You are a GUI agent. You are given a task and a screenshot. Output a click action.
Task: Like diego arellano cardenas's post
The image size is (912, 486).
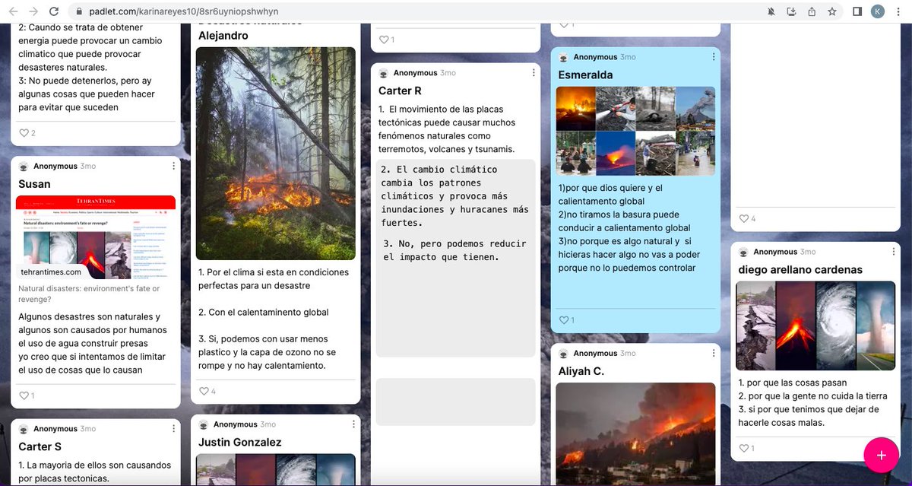tap(743, 448)
